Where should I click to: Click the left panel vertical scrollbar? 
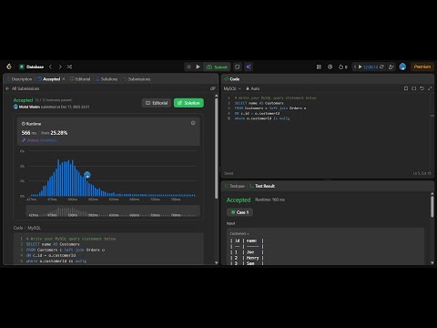click(x=217, y=148)
